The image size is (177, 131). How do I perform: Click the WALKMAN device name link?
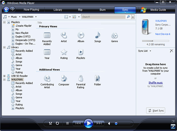(161, 21)
